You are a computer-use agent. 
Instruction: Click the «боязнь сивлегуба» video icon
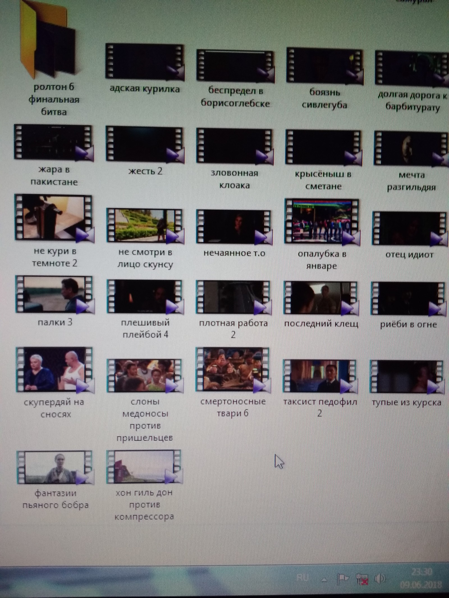point(325,66)
